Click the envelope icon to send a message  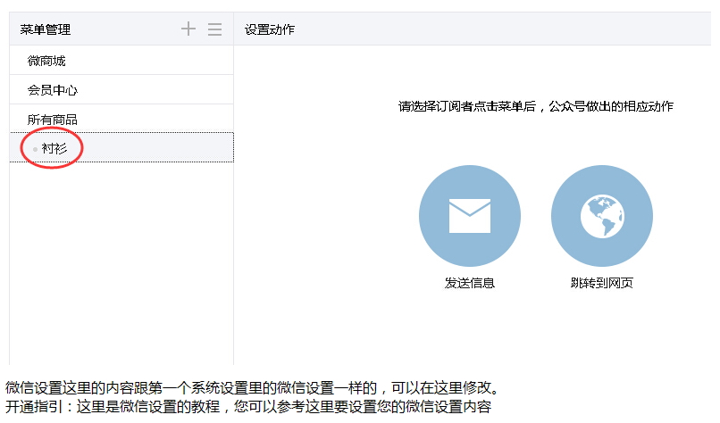coord(469,216)
